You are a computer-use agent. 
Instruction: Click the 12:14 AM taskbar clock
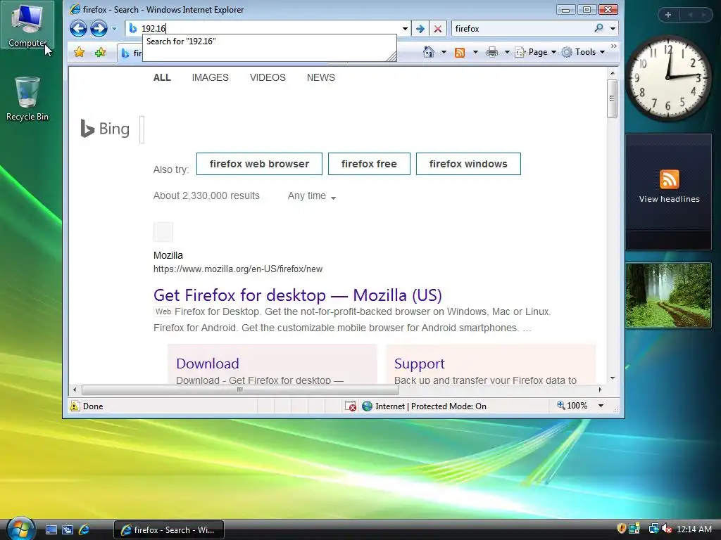[694, 529]
